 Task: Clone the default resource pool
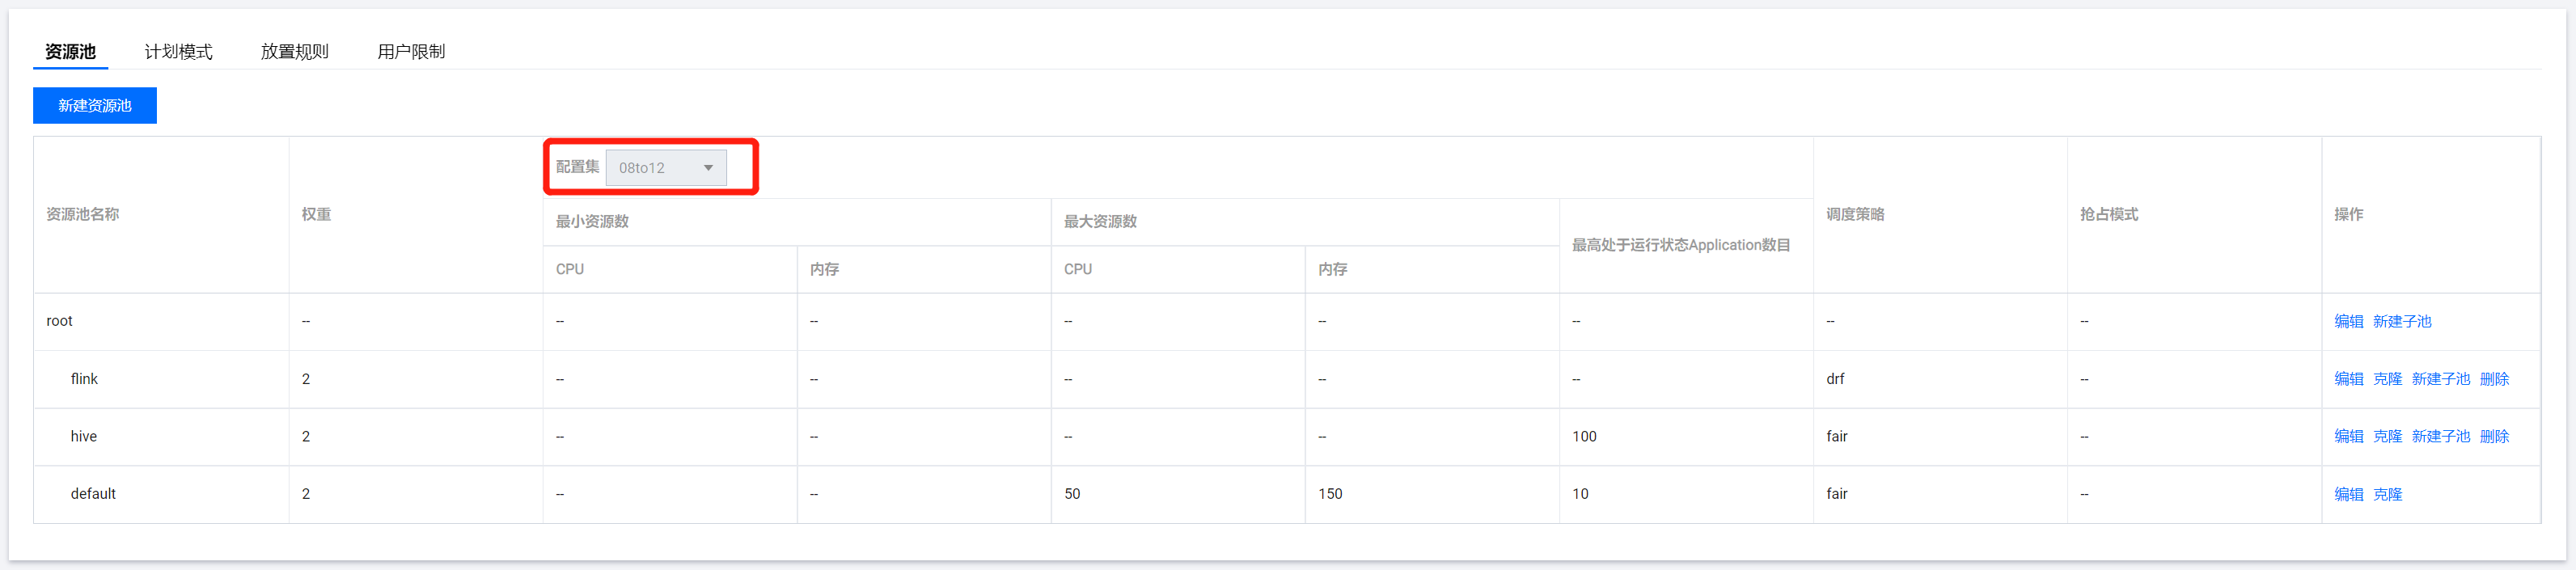click(x=2387, y=494)
